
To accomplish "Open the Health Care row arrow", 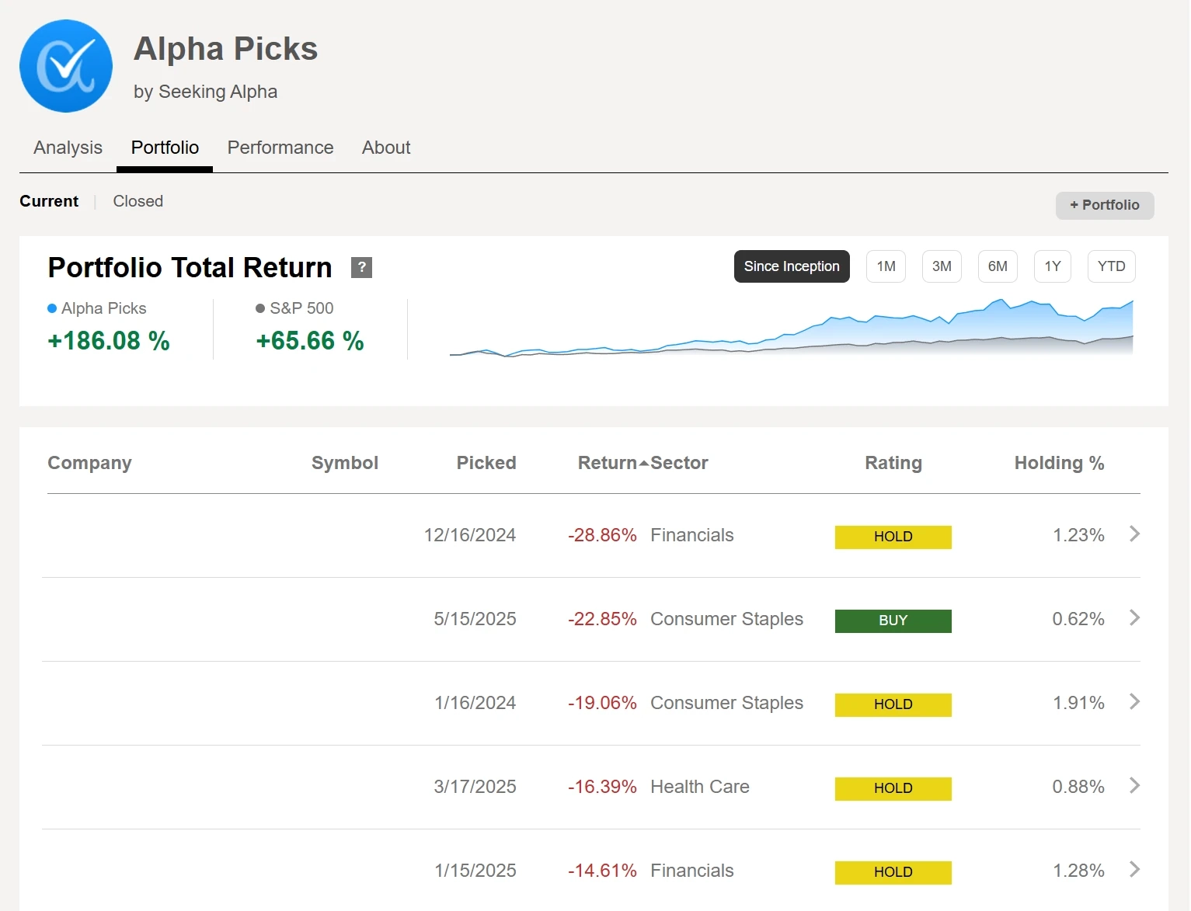I will pos(1134,785).
